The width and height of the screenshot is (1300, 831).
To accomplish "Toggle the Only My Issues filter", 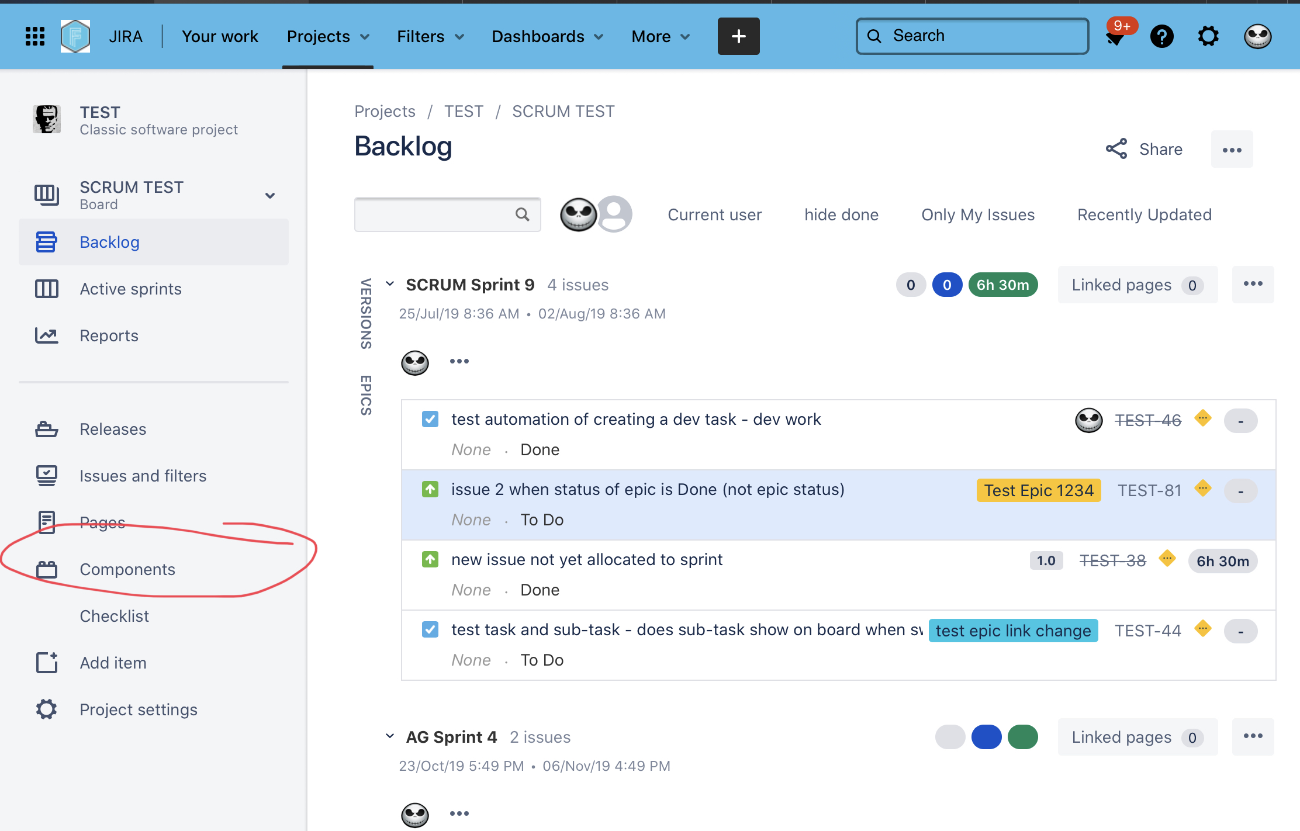I will click(x=978, y=214).
